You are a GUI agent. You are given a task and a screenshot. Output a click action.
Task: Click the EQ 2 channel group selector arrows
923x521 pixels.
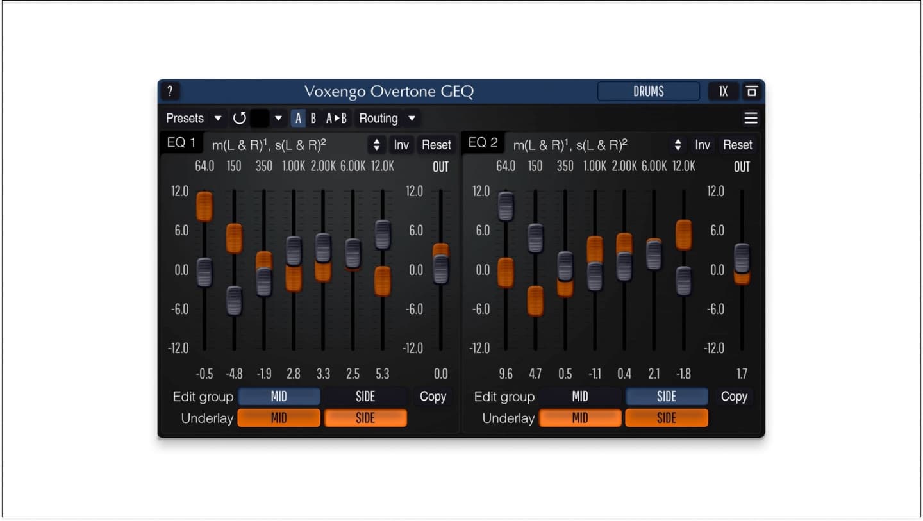coord(678,145)
